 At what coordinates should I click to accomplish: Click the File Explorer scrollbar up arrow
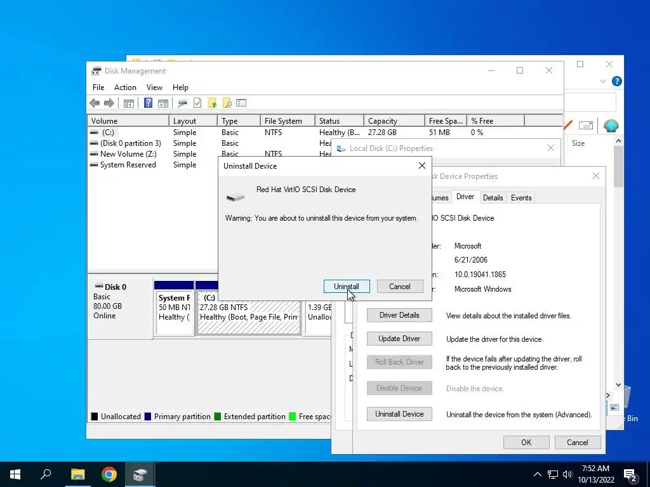coord(618,141)
